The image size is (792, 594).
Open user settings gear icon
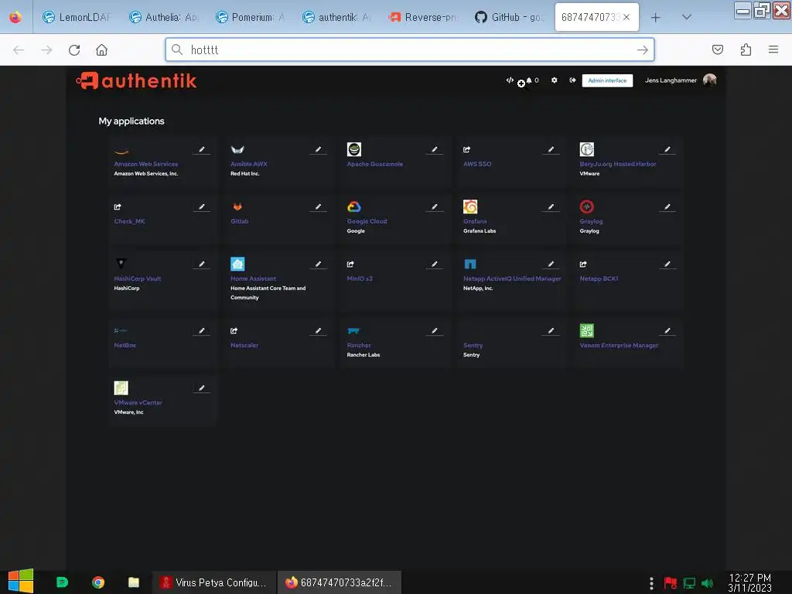[x=554, y=80]
